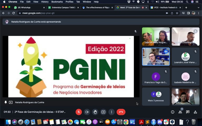202x126 pixels.
Task: Toggle the camera on or off
Action: pyautogui.click(x=87, y=112)
